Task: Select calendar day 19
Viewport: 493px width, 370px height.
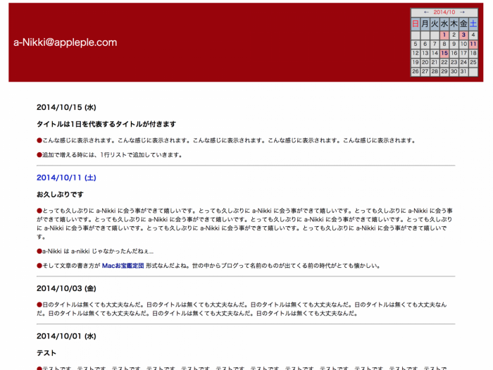Action: point(416,62)
